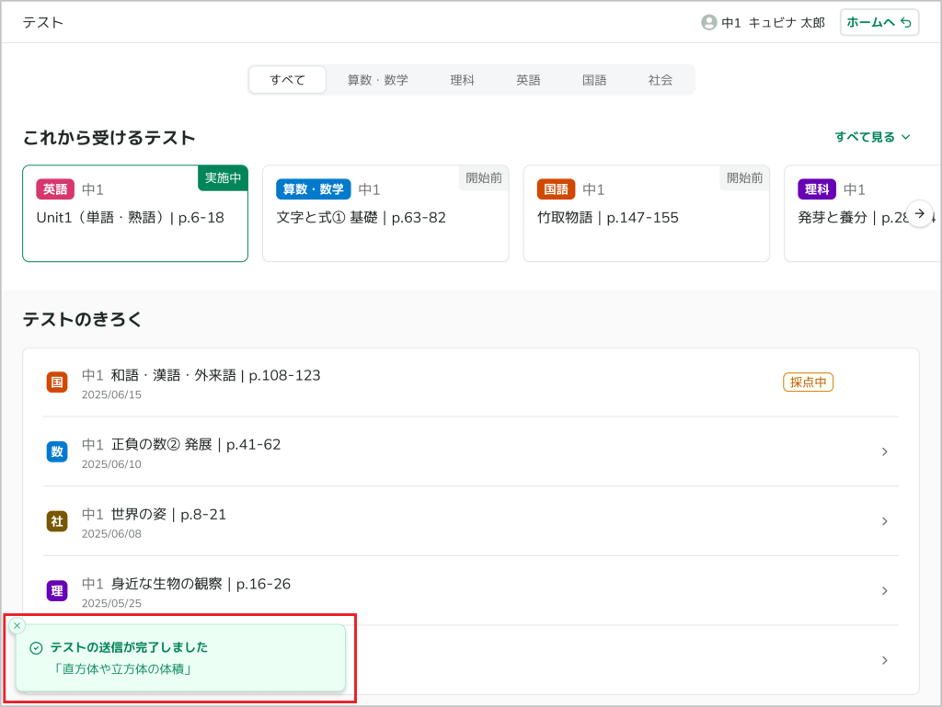Open the 正負の数② 発展 record row

coord(471,451)
